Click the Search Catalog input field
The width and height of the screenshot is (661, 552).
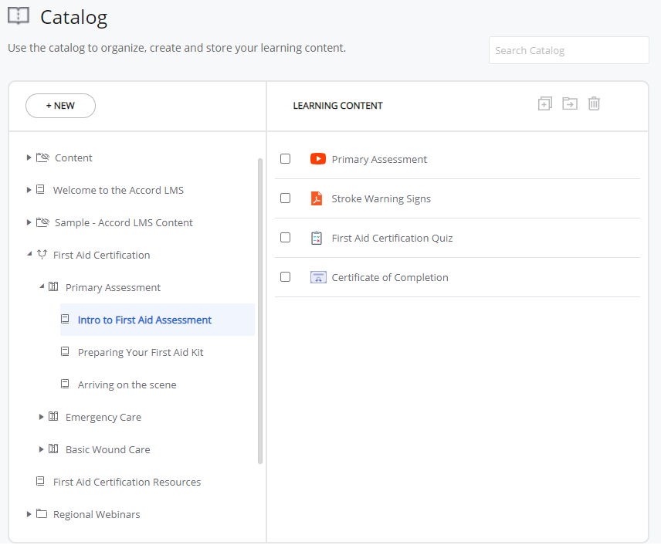point(568,50)
